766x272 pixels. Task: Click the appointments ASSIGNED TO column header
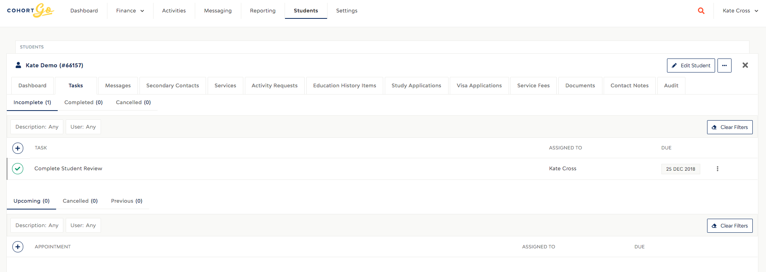[x=539, y=247]
